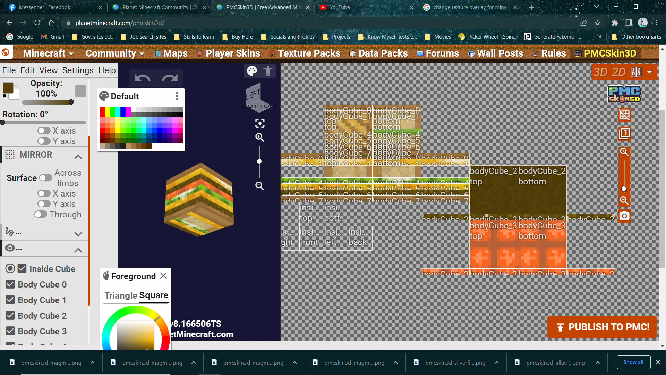Image resolution: width=666 pixels, height=375 pixels.
Task: Click the center focus view icon
Action: coord(260,123)
